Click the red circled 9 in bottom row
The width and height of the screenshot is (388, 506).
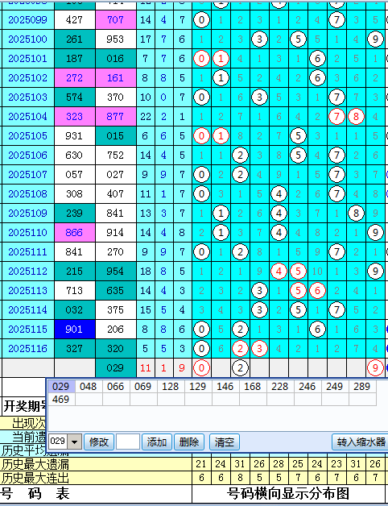point(375,368)
